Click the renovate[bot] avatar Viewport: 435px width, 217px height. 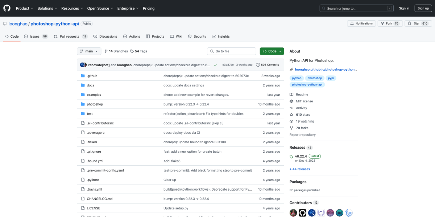[83, 65]
